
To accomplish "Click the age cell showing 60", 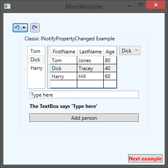I will click(x=110, y=76).
